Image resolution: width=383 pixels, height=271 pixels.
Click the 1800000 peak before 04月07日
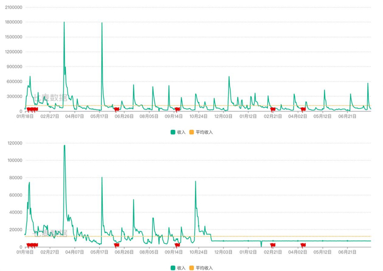point(64,22)
